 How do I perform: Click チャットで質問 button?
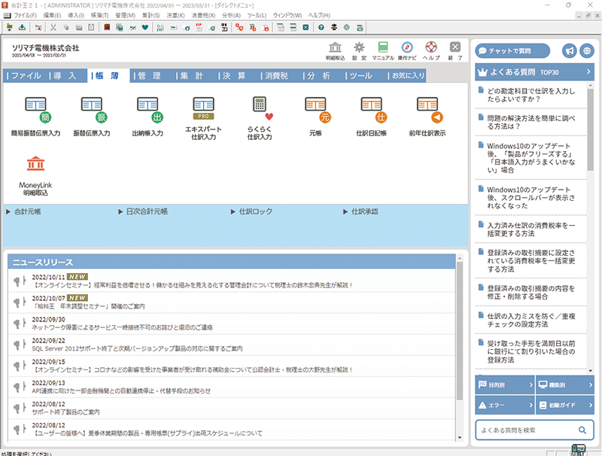pyautogui.click(x=512, y=51)
